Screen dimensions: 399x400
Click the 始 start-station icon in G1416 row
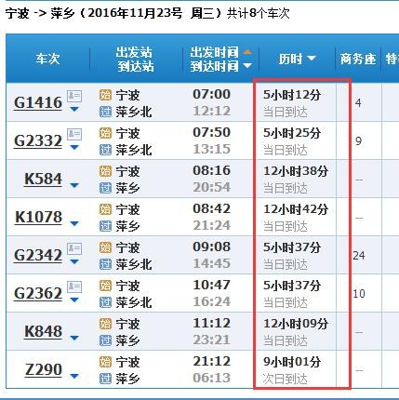click(x=105, y=95)
